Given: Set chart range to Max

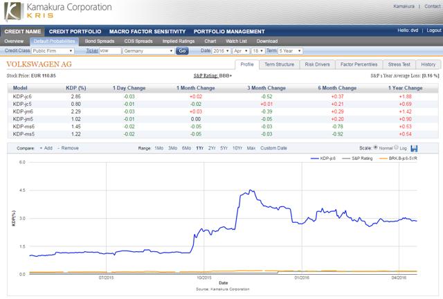Looking at the screenshot, I should point(251,148).
